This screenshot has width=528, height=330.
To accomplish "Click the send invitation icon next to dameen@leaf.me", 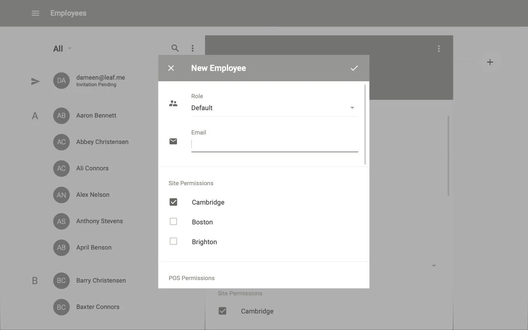I will tap(35, 81).
